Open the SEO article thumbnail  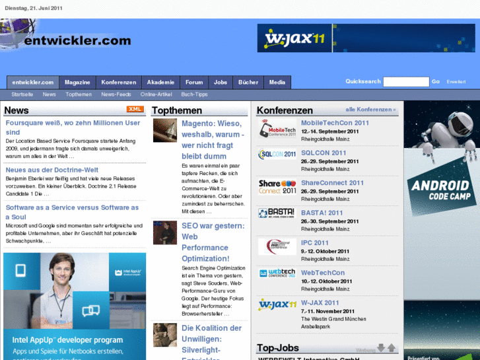coord(165,233)
